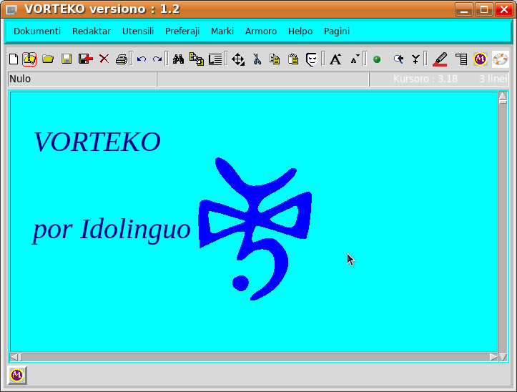Open search with the binoculars icon
This screenshot has height=392, width=517.
click(178, 59)
